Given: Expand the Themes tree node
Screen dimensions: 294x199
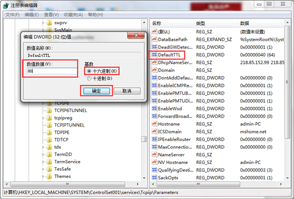Looking at the screenshot, I should click(43, 176).
